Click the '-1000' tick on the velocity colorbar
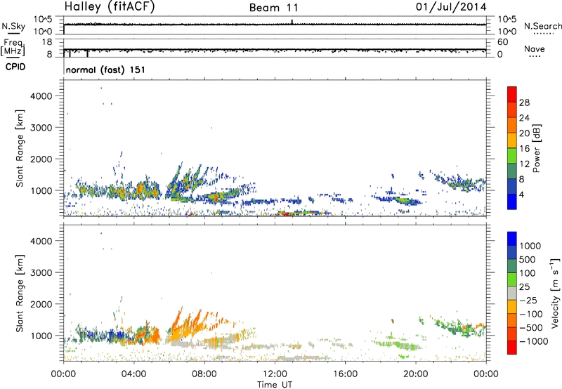The width and height of the screenshot is (562, 389). (x=534, y=341)
